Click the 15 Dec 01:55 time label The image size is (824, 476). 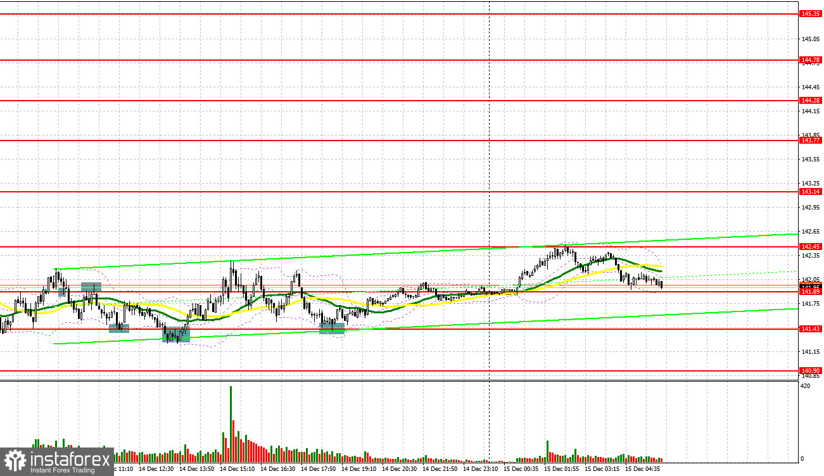pyautogui.click(x=562, y=469)
